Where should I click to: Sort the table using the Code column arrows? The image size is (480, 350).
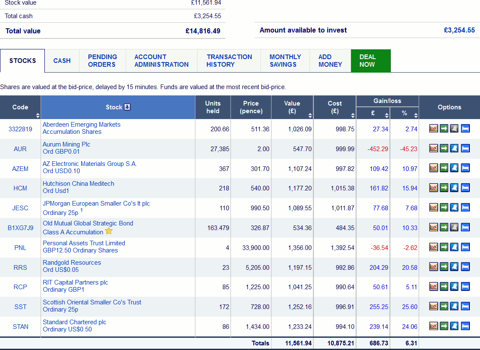pyautogui.click(x=38, y=115)
